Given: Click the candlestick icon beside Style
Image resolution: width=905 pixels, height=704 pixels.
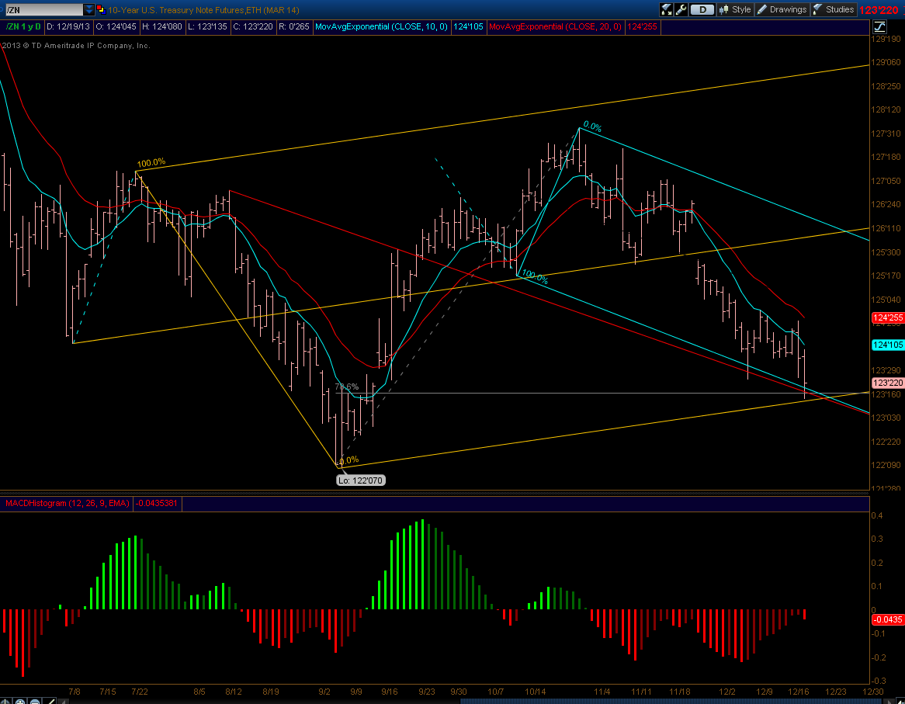Looking at the screenshot, I should (x=724, y=9).
